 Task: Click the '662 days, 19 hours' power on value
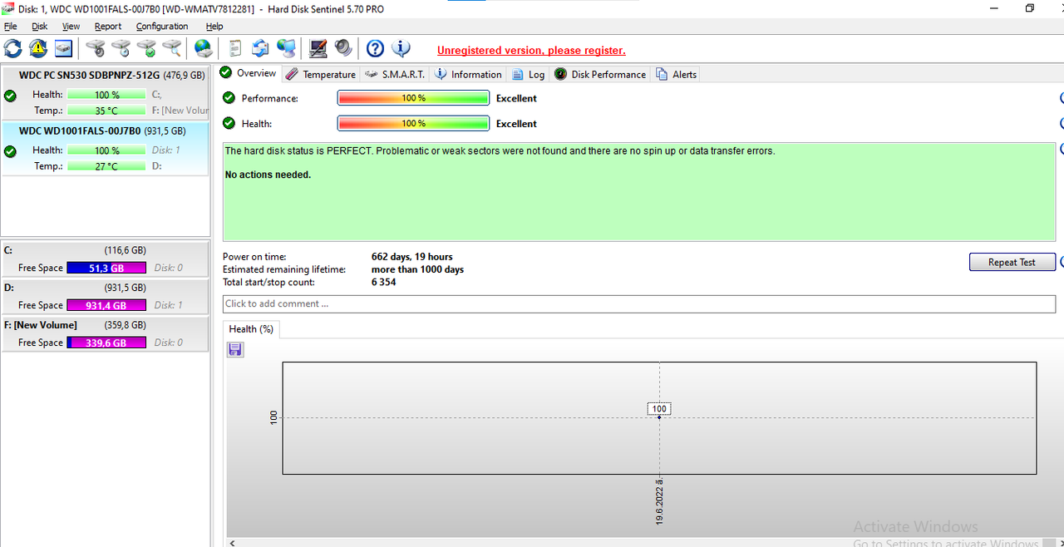[412, 257]
